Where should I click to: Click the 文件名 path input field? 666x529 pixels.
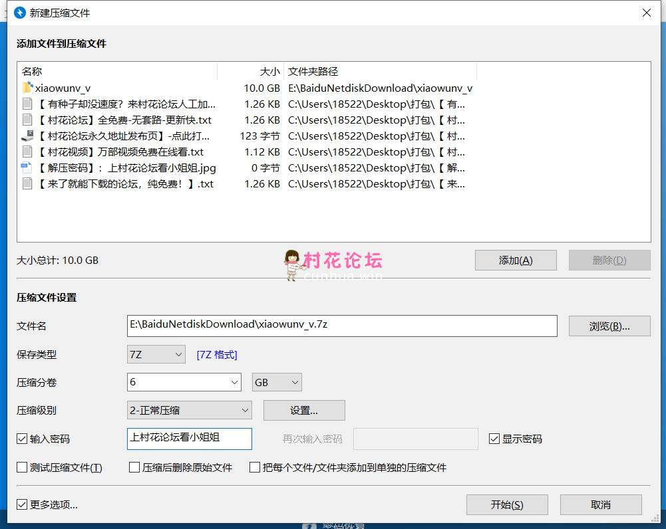pos(342,326)
